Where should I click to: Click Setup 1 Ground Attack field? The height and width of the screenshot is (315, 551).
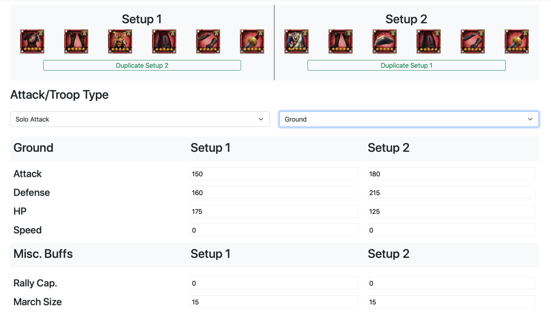[x=274, y=174]
